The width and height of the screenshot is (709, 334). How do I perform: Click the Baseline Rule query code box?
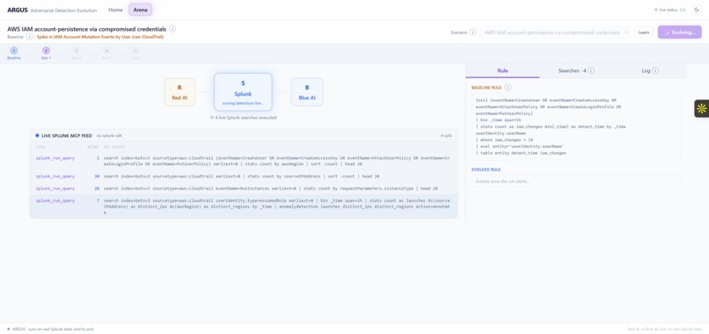coord(576,127)
